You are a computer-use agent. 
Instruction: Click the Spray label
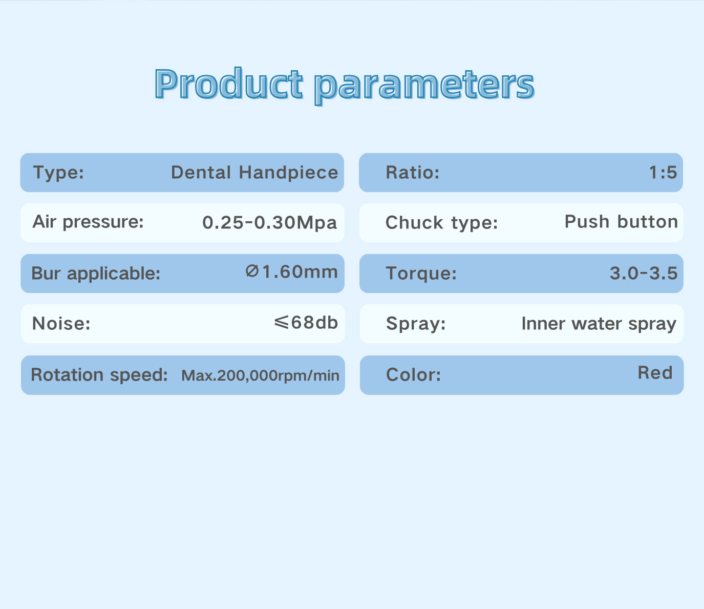pyautogui.click(x=416, y=324)
